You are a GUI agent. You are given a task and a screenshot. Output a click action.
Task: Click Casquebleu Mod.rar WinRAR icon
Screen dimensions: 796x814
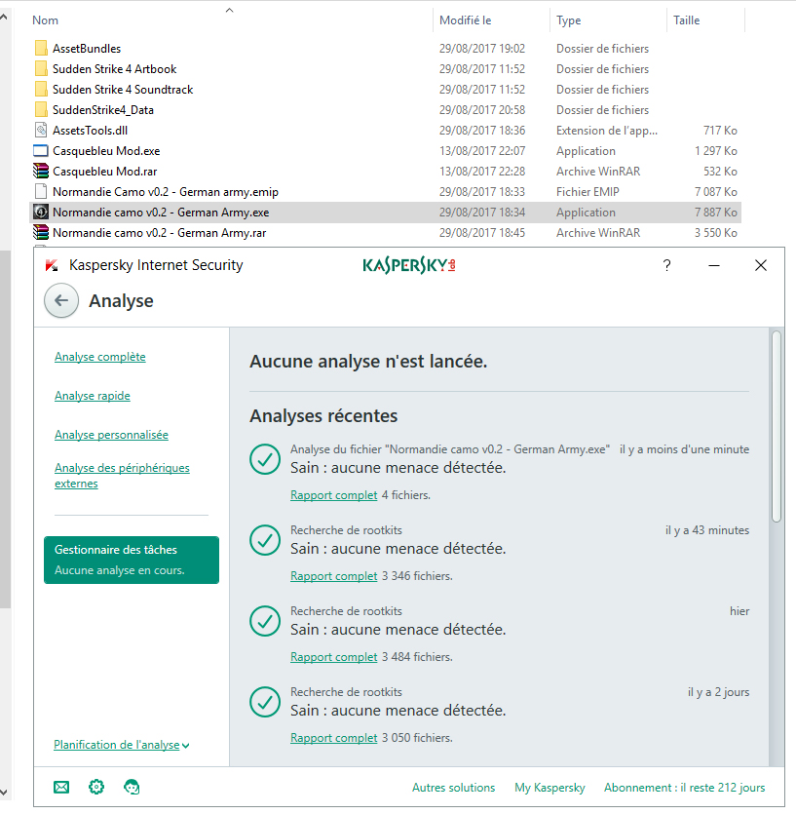pos(41,172)
